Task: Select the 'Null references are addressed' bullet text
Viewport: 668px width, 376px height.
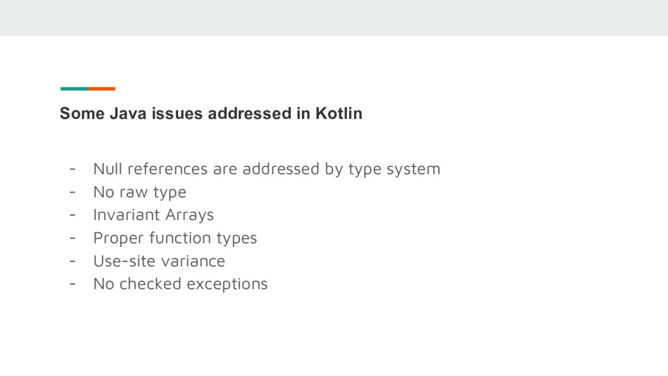Action: (266, 169)
